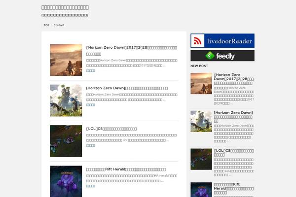
Task: Click the desert cliff thumbnail in main list
Action: (x=66, y=60)
